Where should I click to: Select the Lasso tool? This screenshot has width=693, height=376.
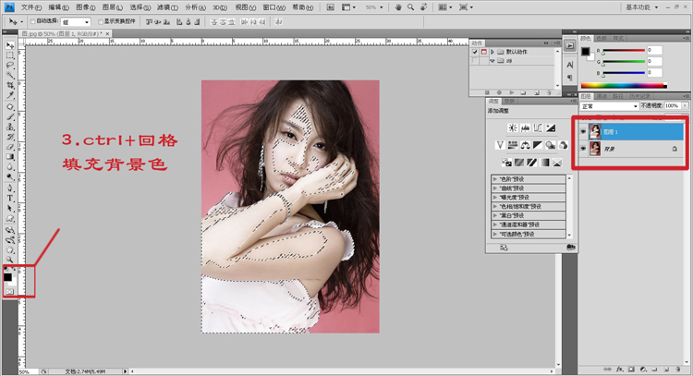pyautogui.click(x=10, y=65)
